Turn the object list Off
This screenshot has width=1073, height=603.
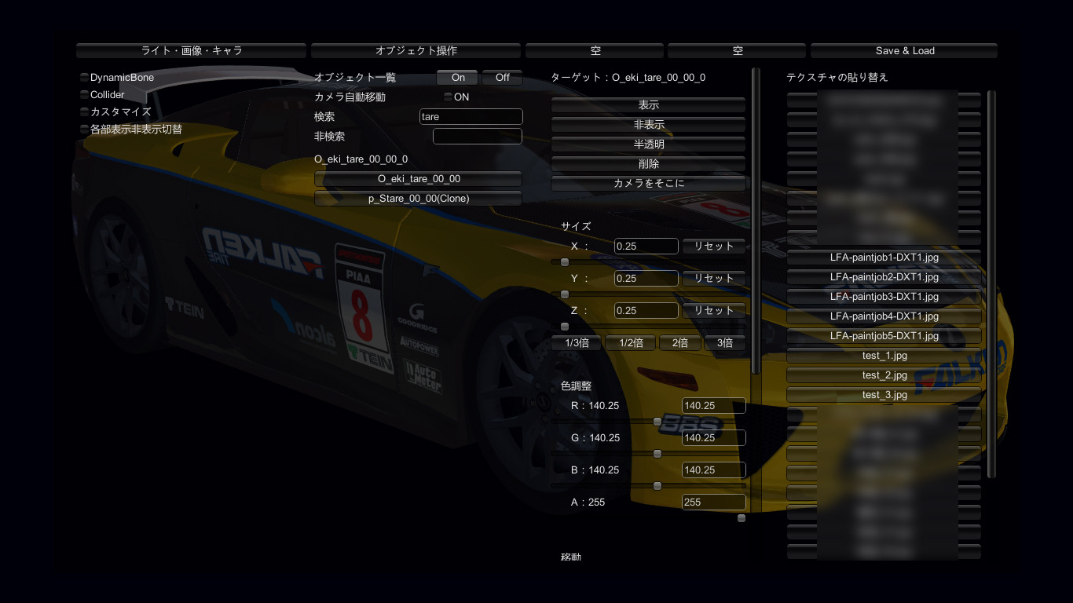click(502, 78)
